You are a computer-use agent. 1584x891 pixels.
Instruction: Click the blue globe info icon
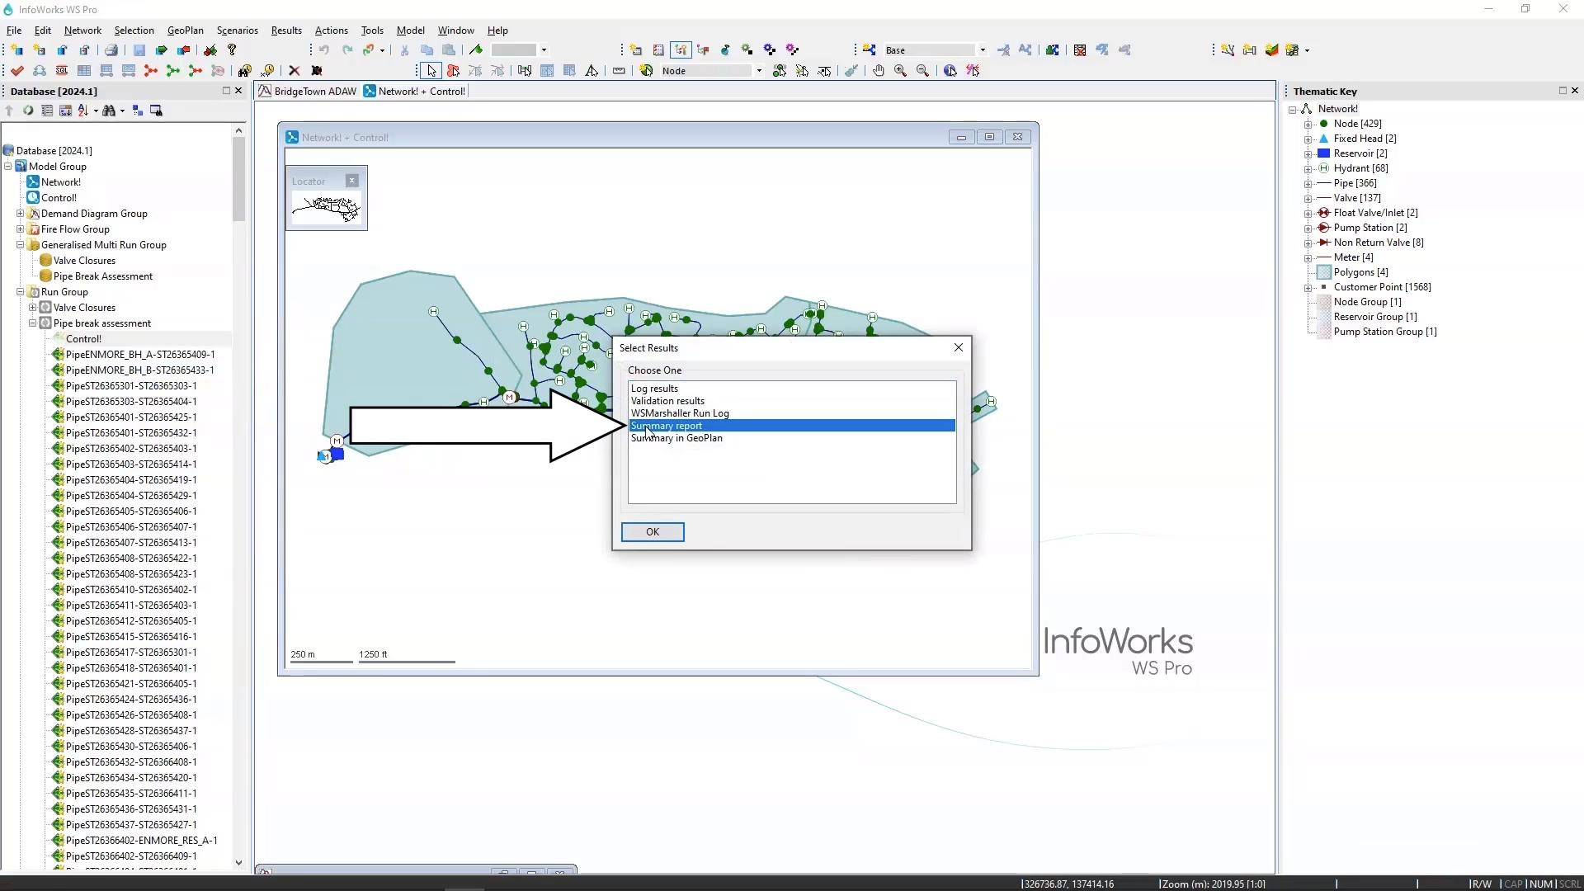[x=950, y=71]
